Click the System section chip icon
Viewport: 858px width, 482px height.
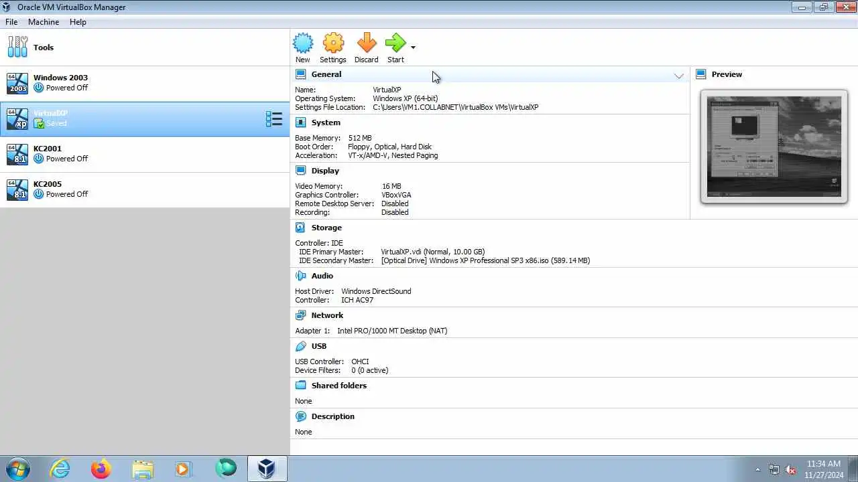300,123
